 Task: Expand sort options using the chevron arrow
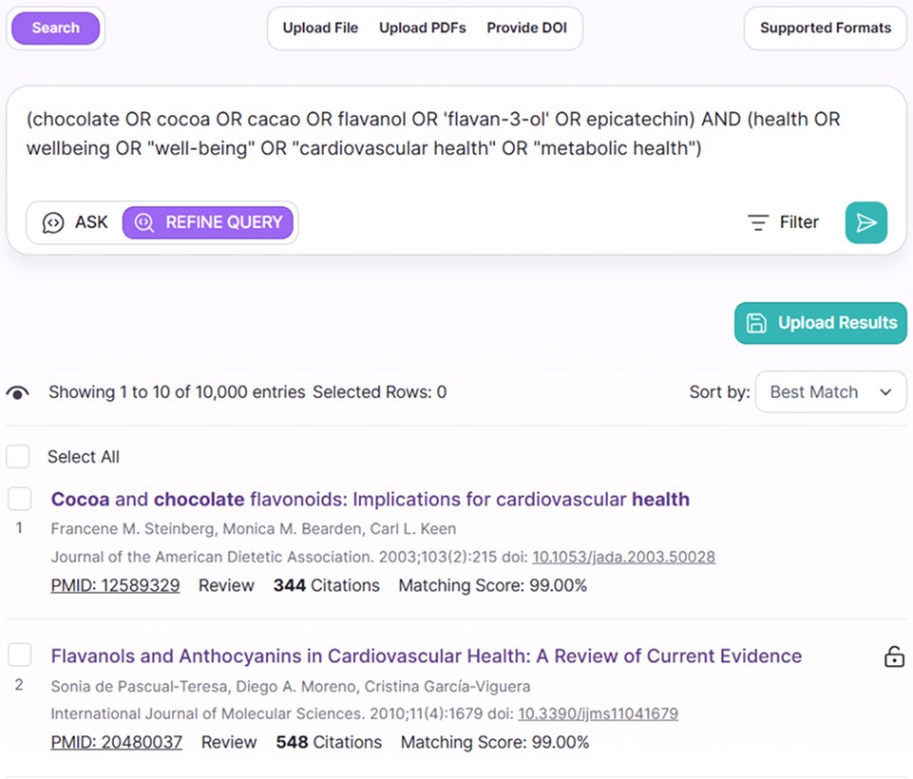tap(885, 392)
